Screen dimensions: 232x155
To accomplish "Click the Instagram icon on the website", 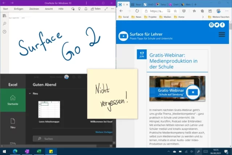I will point(211,25).
